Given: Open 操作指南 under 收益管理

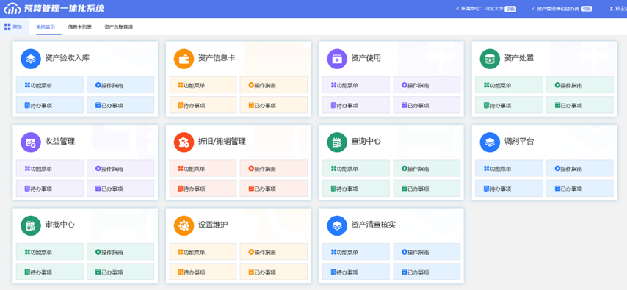Looking at the screenshot, I should (120, 168).
